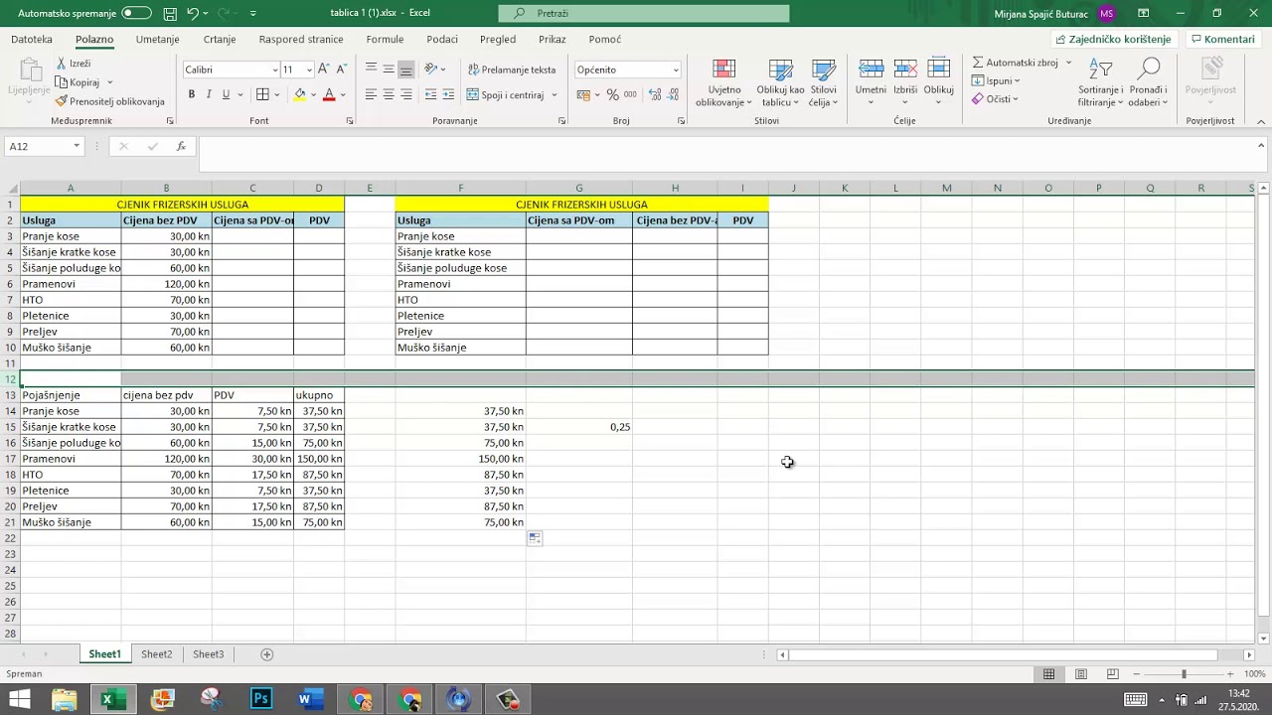Viewport: 1272px width, 715px height.
Task: Click Pronađi i odaberi magnifier icon
Action: 1149,69
